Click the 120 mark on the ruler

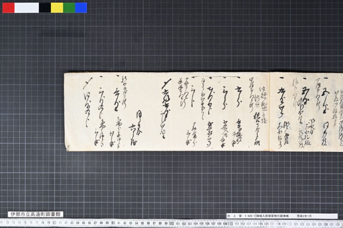pos(289,224)
